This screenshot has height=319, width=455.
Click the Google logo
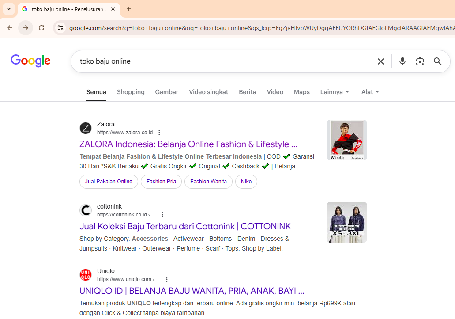[x=30, y=61]
